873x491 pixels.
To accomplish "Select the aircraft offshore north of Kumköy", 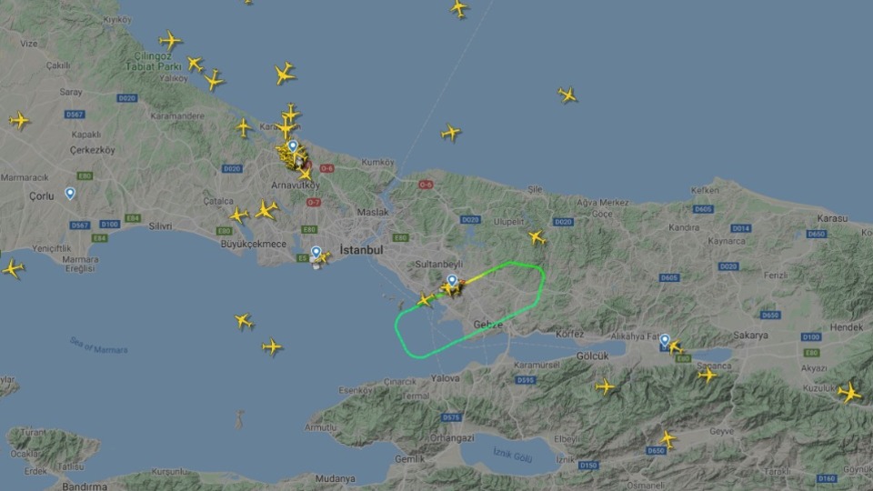I will coord(450,133).
